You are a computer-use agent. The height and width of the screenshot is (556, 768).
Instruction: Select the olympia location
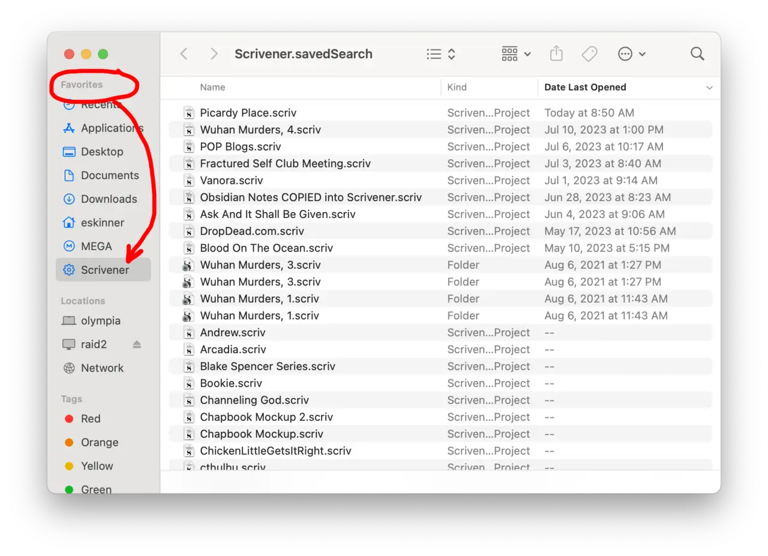[x=103, y=321]
